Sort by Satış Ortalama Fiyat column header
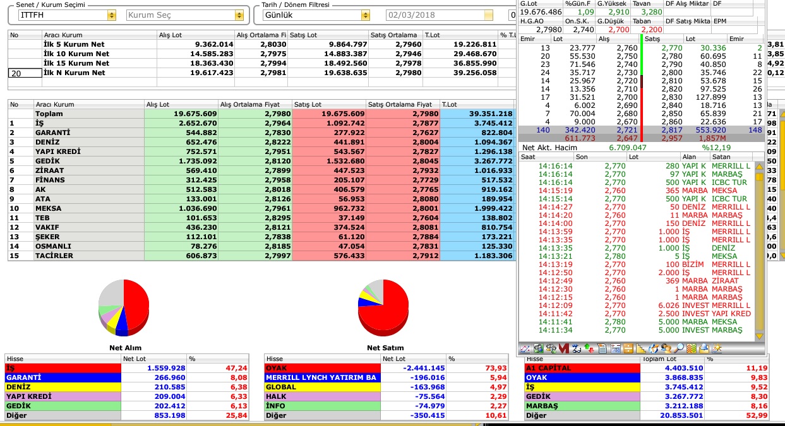The height and width of the screenshot is (426, 785). [404, 104]
